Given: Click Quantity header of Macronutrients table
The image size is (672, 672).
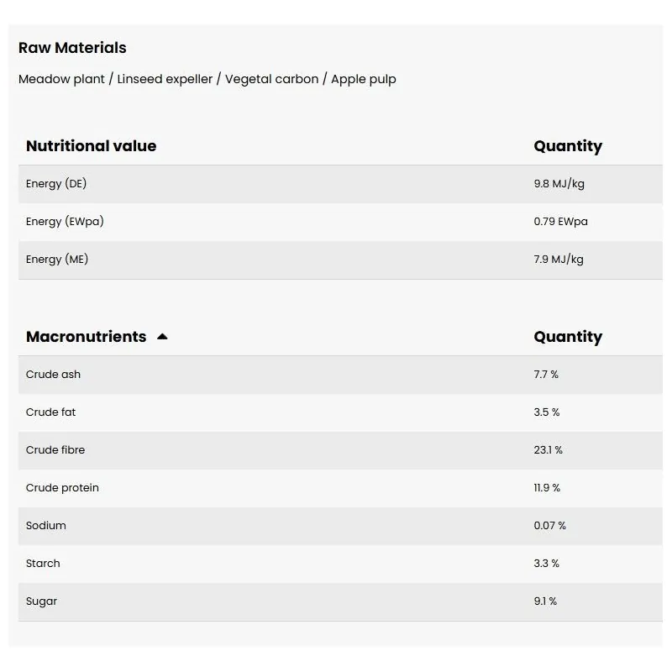Looking at the screenshot, I should pyautogui.click(x=568, y=337).
